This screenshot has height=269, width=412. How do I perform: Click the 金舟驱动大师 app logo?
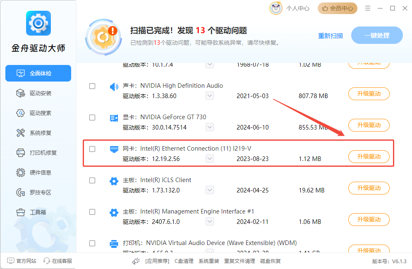(38, 23)
